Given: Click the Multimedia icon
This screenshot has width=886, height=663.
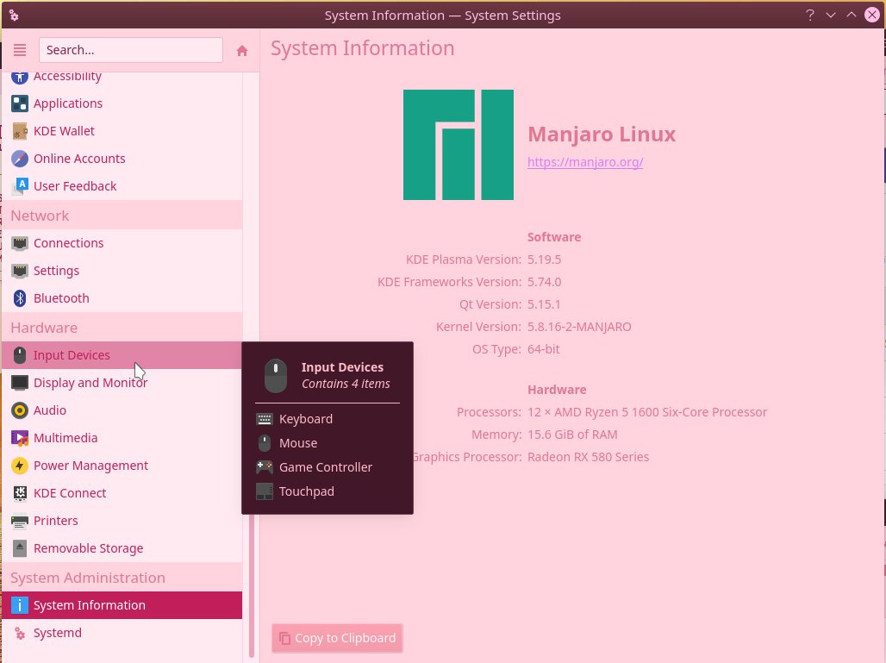Looking at the screenshot, I should (x=20, y=438).
